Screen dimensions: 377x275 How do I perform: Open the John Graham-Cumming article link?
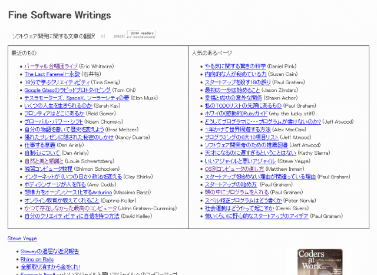[71, 208]
